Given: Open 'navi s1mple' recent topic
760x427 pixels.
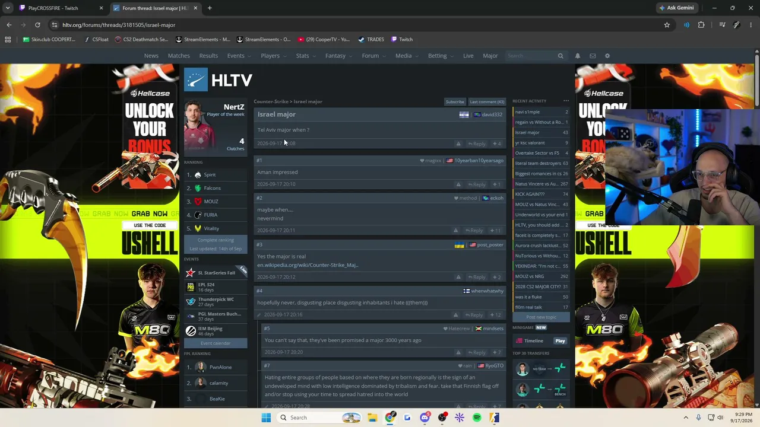Looking at the screenshot, I should [x=541, y=112].
